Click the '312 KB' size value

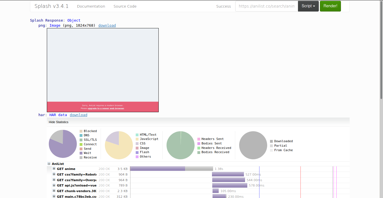[x=122, y=197]
